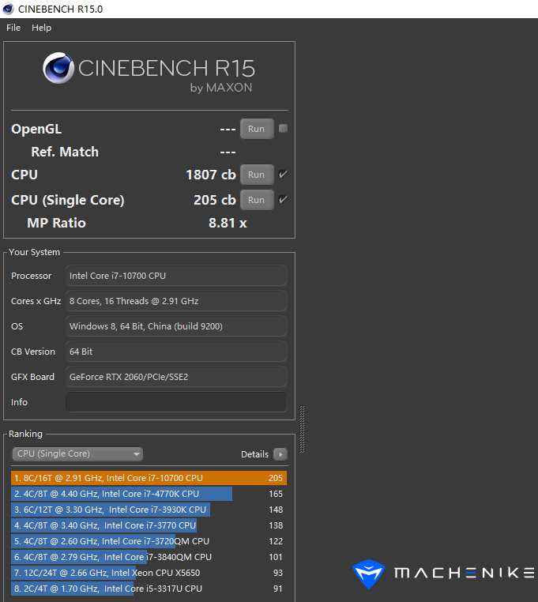
Task: Uncheck the CPU (Single Core) test checkbox
Action: coord(283,200)
